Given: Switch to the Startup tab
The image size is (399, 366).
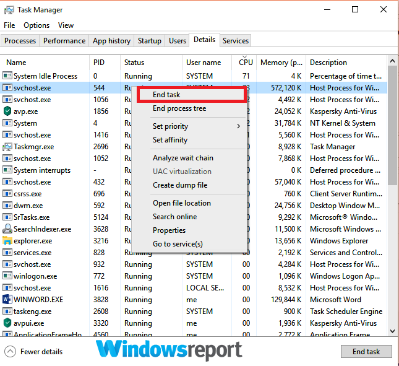Looking at the screenshot, I should pos(149,41).
